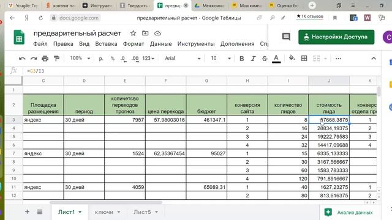Click the horizontal scrollbar of sheet
The width and height of the screenshot is (392, 220).
[x=106, y=202]
